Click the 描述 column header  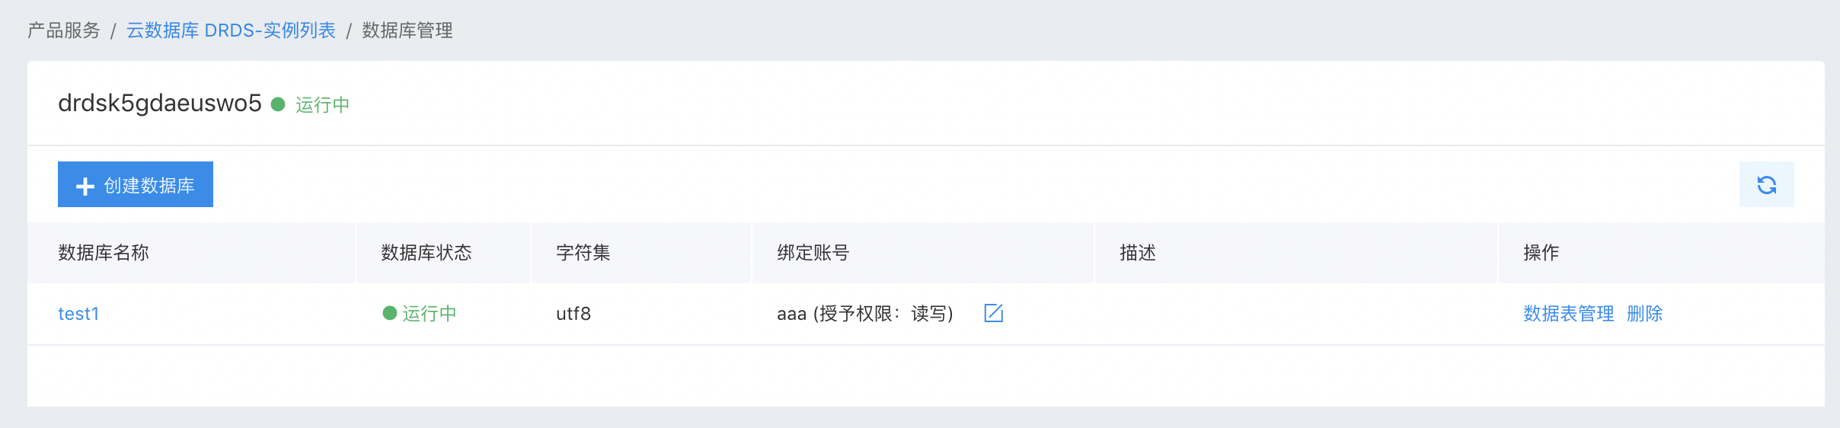point(1138,253)
